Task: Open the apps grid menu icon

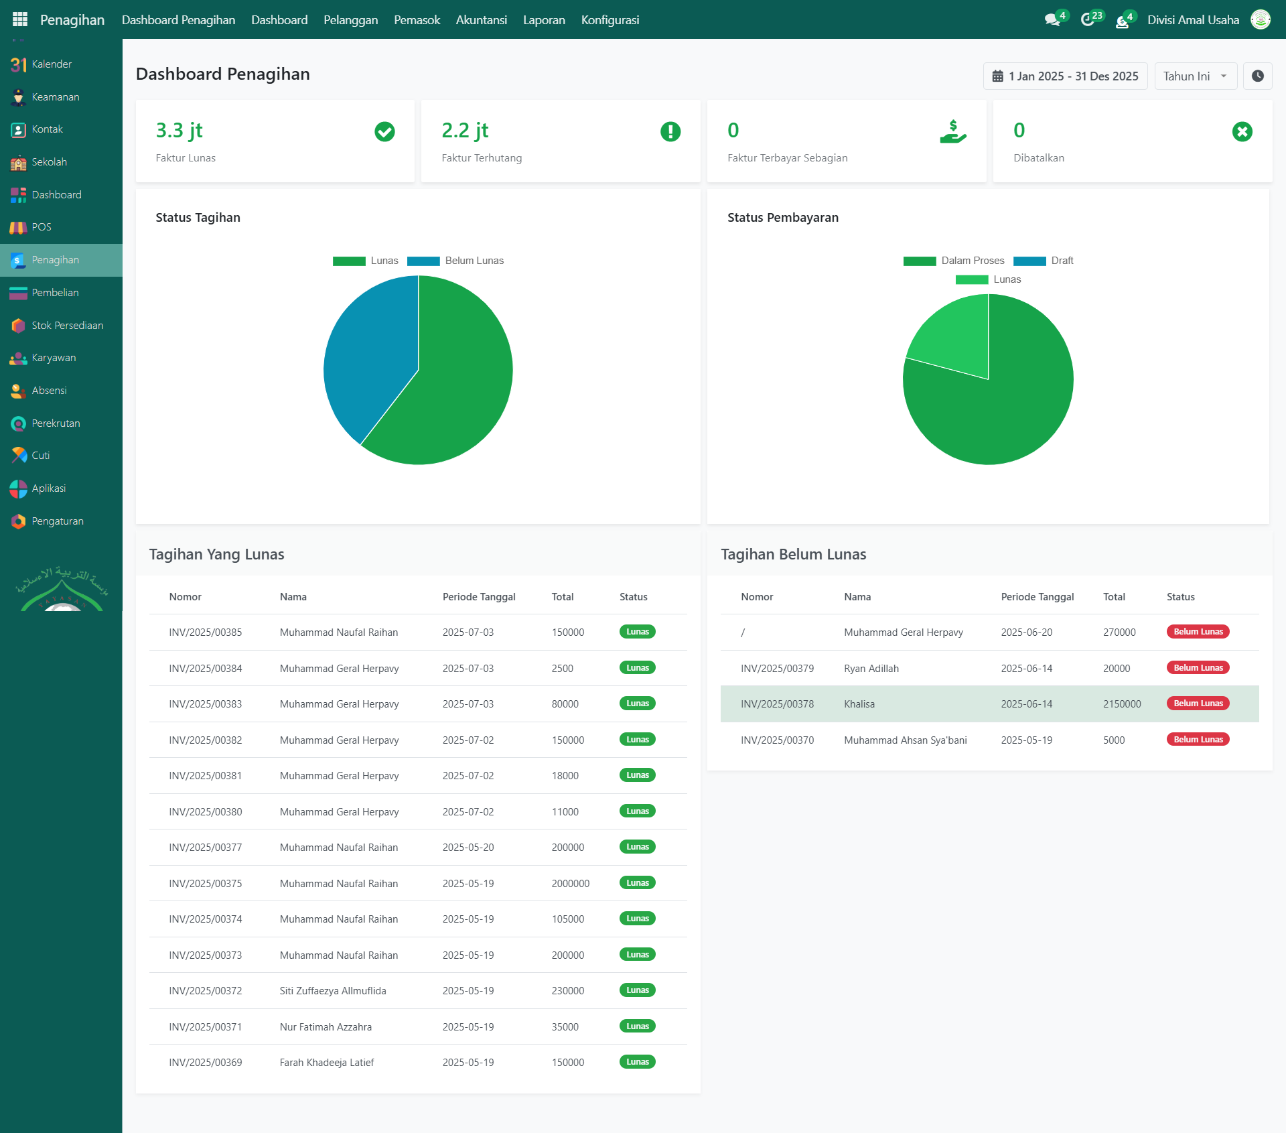Action: point(20,19)
